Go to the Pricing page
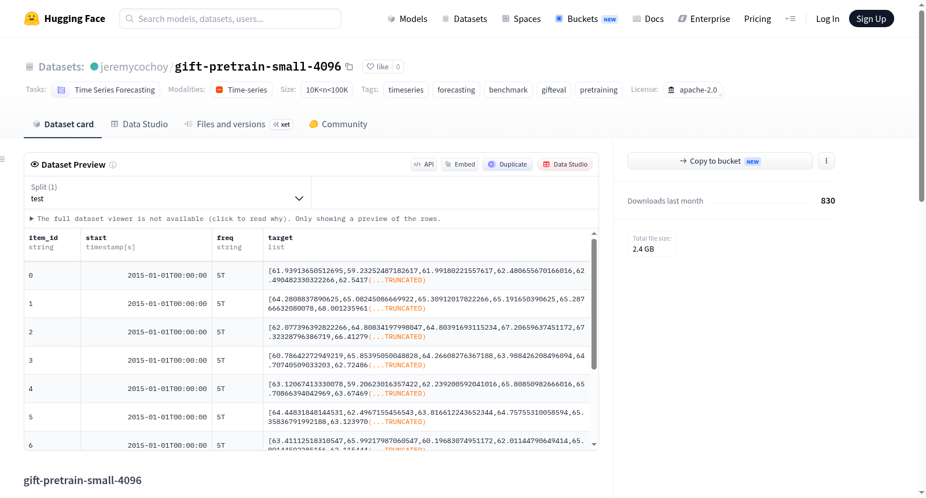 758,19
